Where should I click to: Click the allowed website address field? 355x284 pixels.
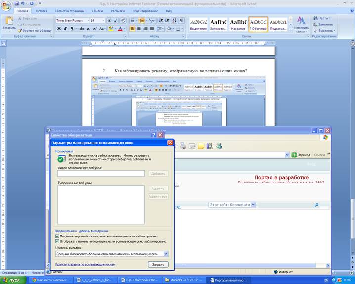pos(101,174)
